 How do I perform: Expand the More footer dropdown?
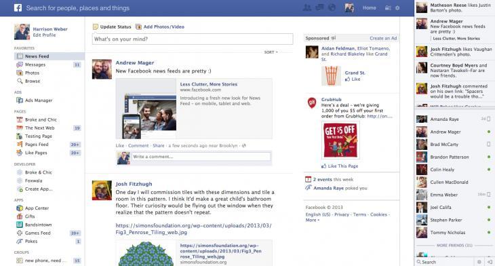[312, 220]
